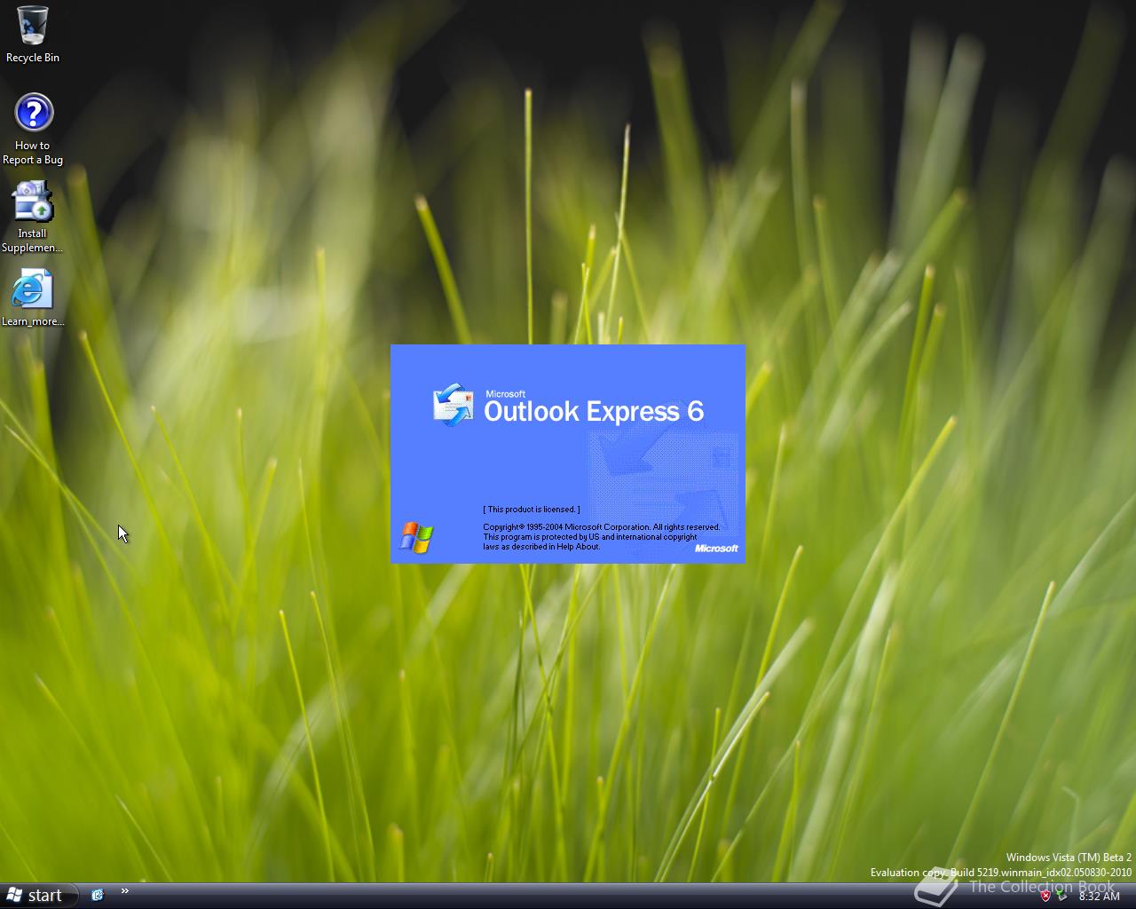
Task: Open the Recycle Bin desktop icon
Action: (x=33, y=34)
